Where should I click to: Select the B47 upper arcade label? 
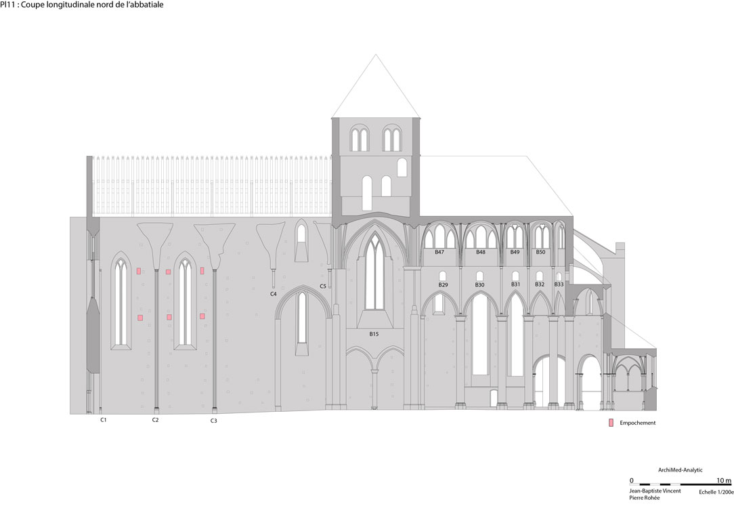[439, 252]
